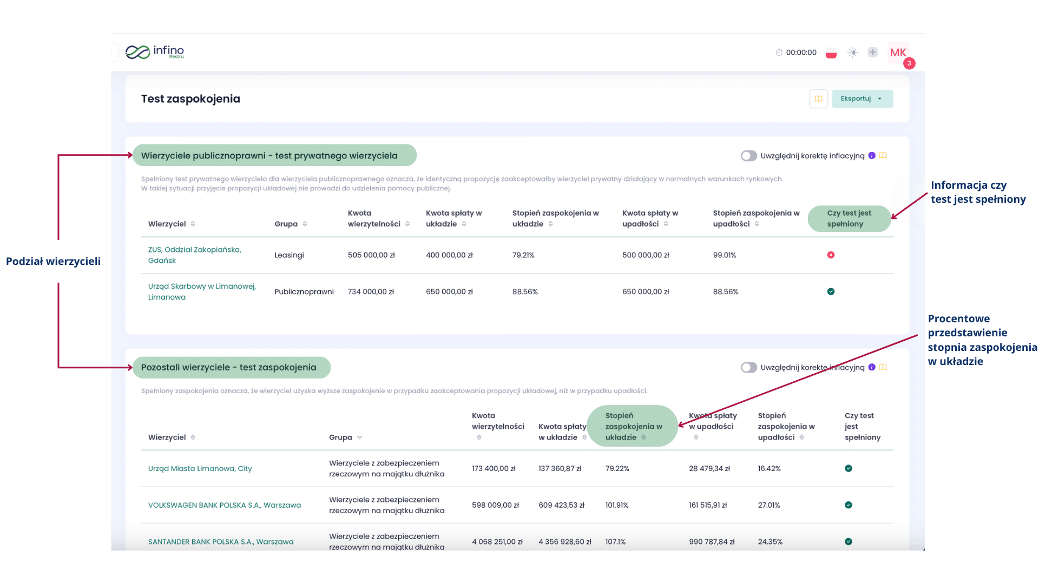This screenshot has height=584, width=1039.
Task: Toggle light mode sun icon
Action: [x=852, y=52]
